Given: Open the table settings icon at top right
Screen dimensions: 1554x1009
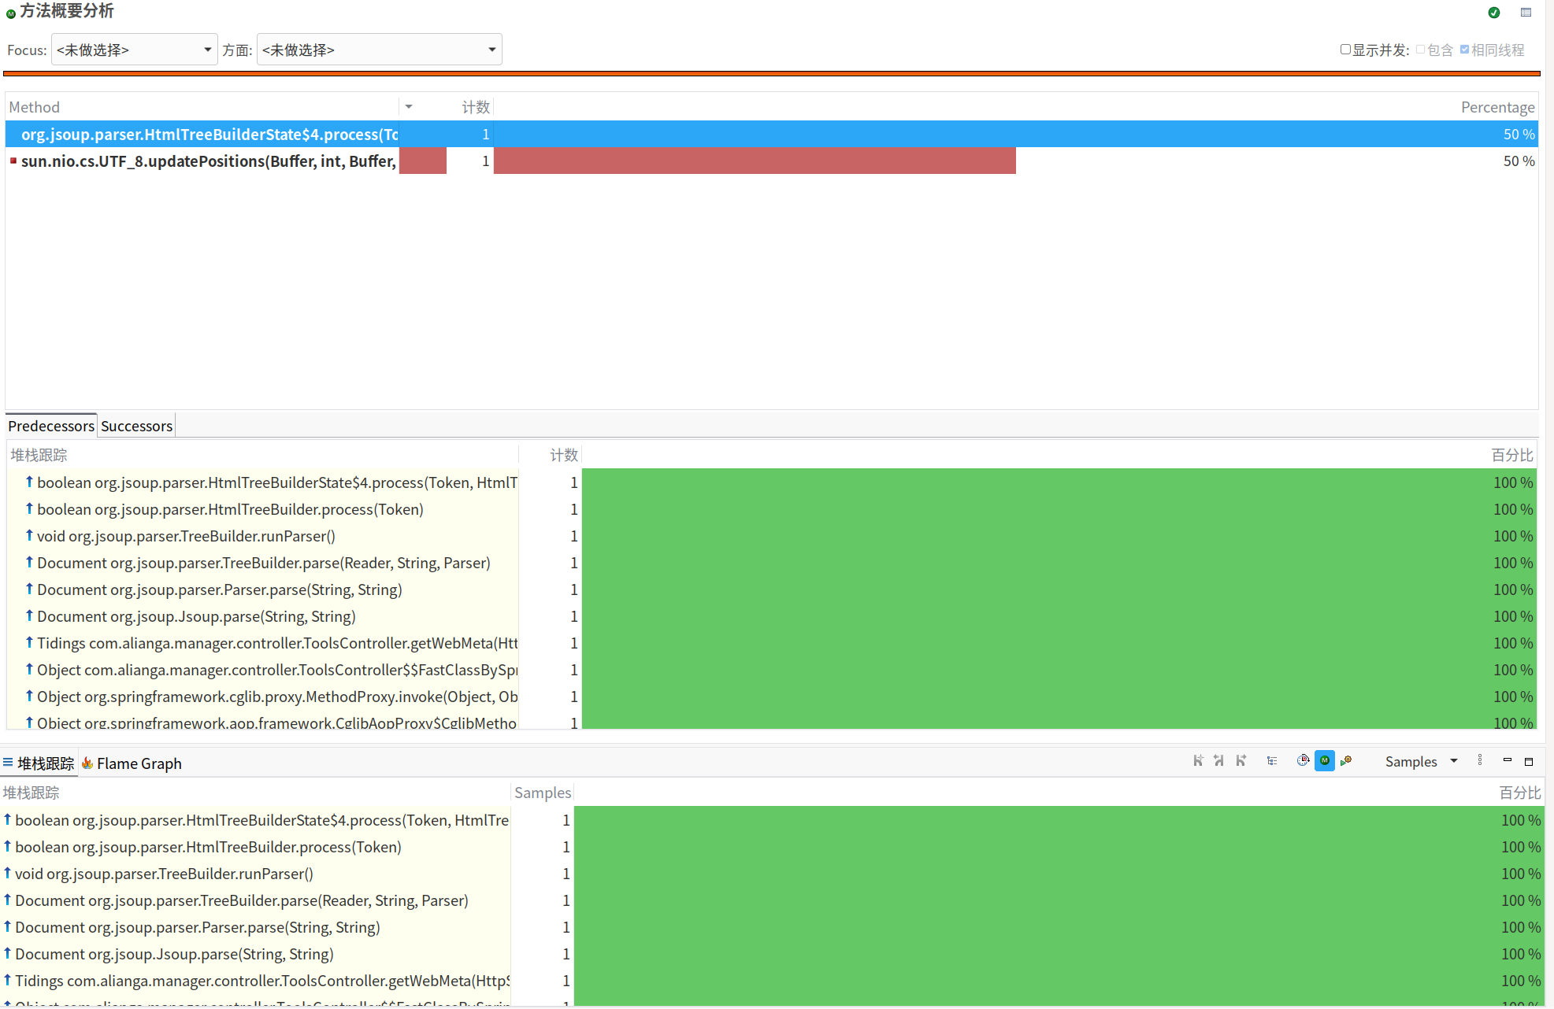Looking at the screenshot, I should [1526, 13].
